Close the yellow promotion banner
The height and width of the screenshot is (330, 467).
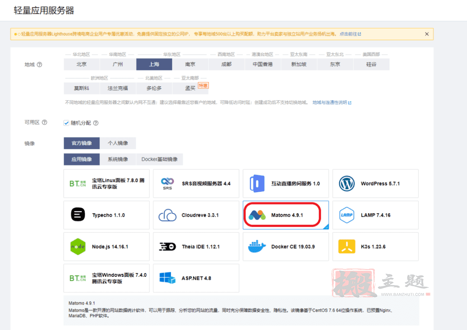tap(427, 34)
